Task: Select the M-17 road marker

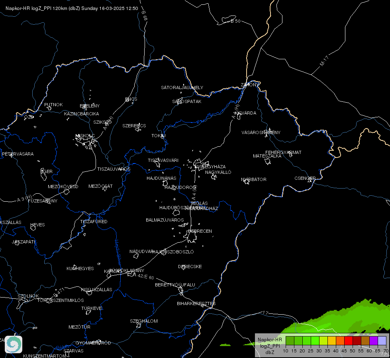Action: tap(324, 61)
